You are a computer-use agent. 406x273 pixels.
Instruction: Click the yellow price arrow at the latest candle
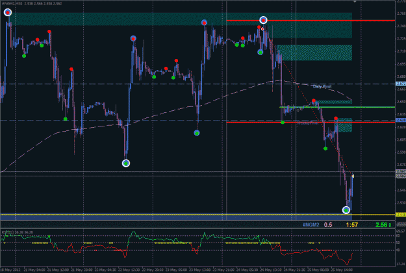(353, 176)
